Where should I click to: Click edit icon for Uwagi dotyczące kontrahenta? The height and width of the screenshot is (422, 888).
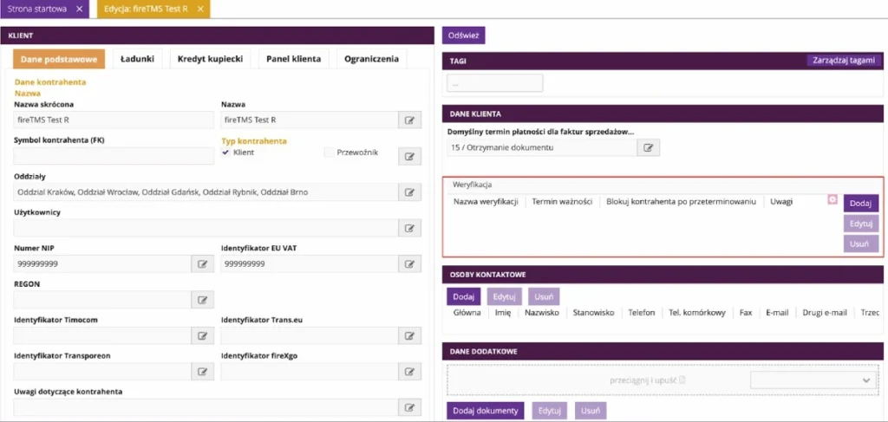409,407
